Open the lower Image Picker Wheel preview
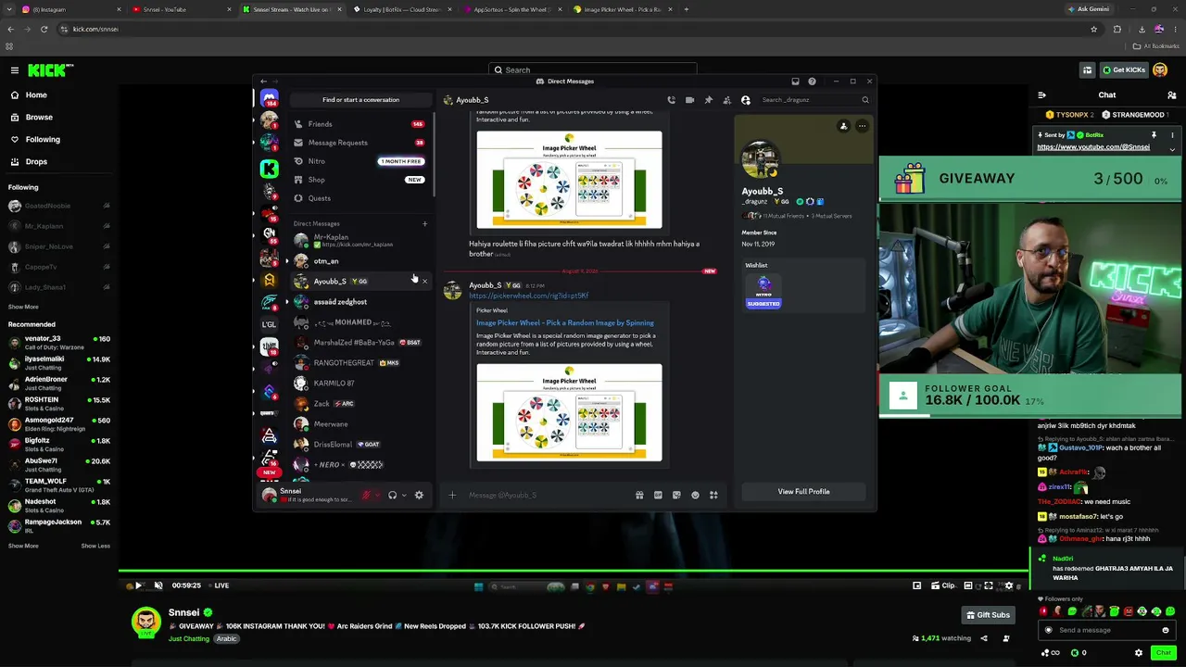 click(569, 412)
